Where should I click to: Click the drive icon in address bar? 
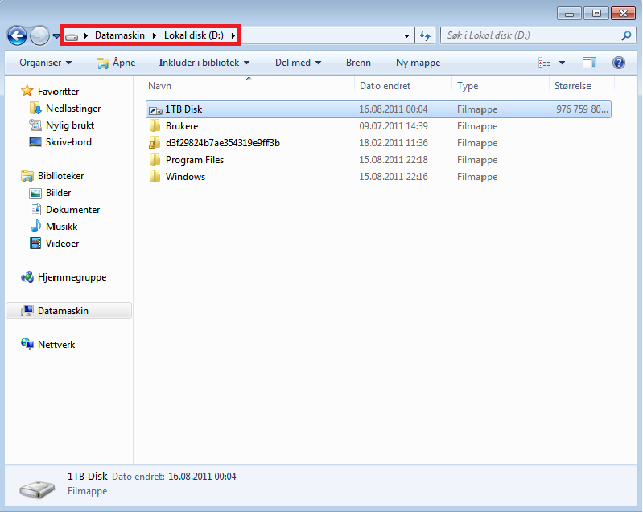click(72, 36)
